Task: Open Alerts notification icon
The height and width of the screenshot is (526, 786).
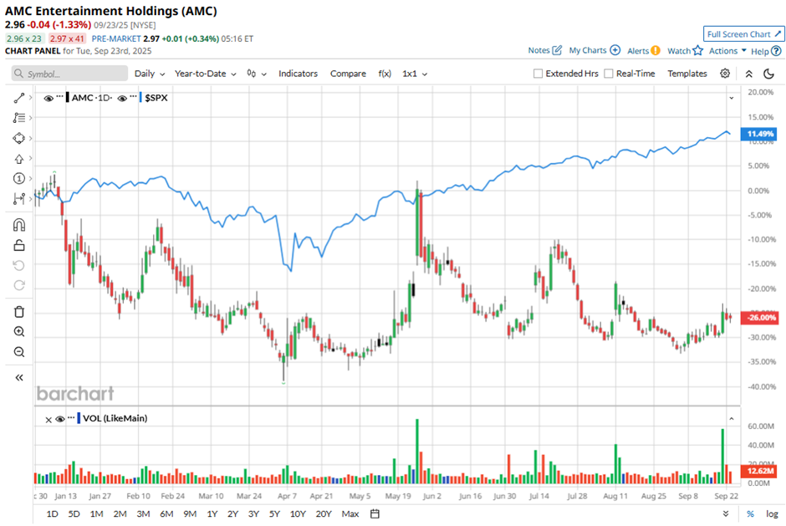Action: [x=656, y=51]
